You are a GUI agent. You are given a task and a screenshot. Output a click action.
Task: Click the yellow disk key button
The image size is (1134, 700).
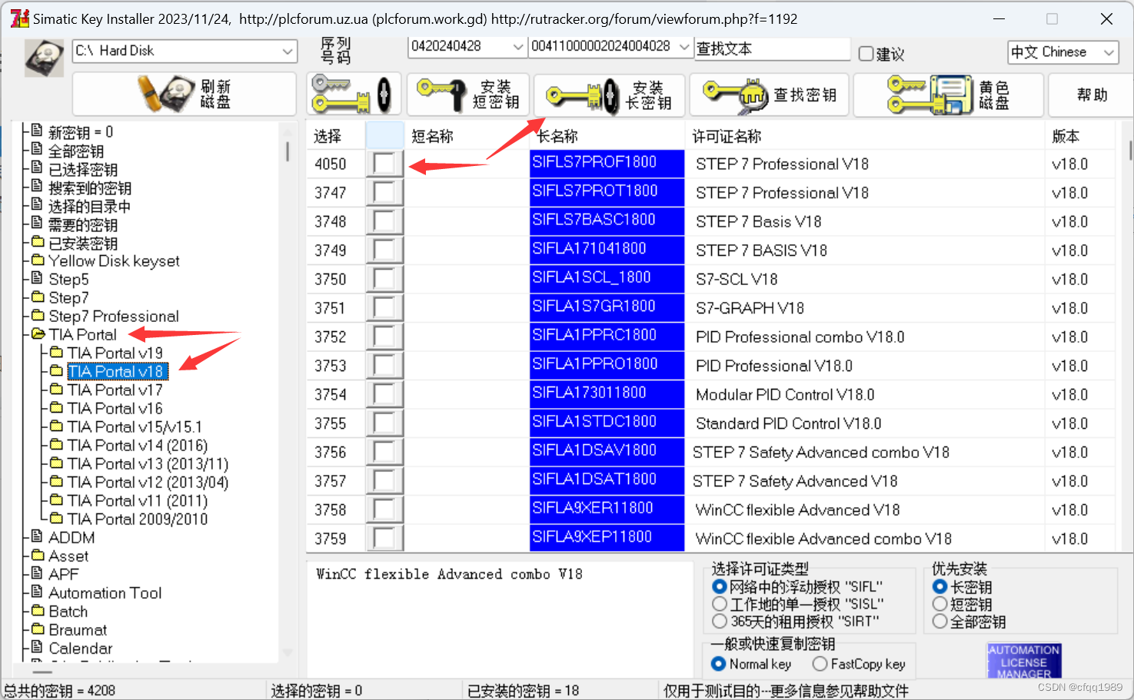pos(948,95)
